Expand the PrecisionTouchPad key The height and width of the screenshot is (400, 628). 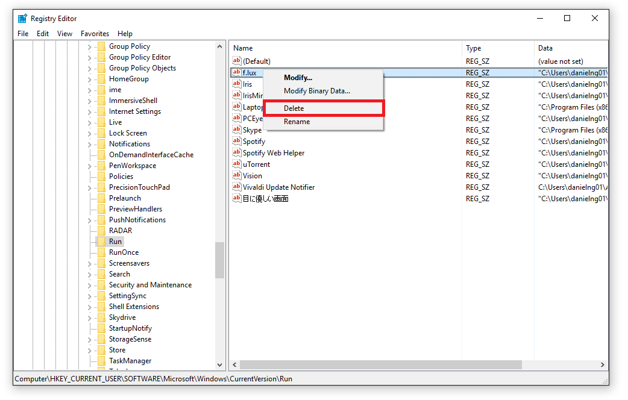click(x=90, y=187)
